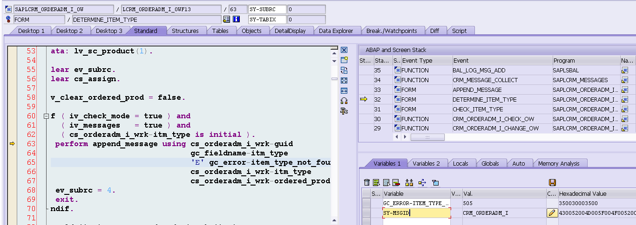This screenshot has height=225, width=636.
Task: Open the Data Explorer tab
Action: pyautogui.click(x=336, y=31)
